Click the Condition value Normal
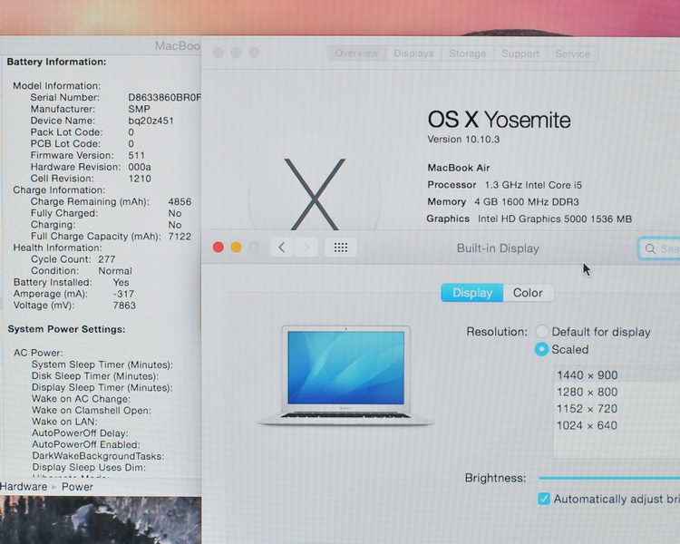The height and width of the screenshot is (544, 680). (x=115, y=271)
